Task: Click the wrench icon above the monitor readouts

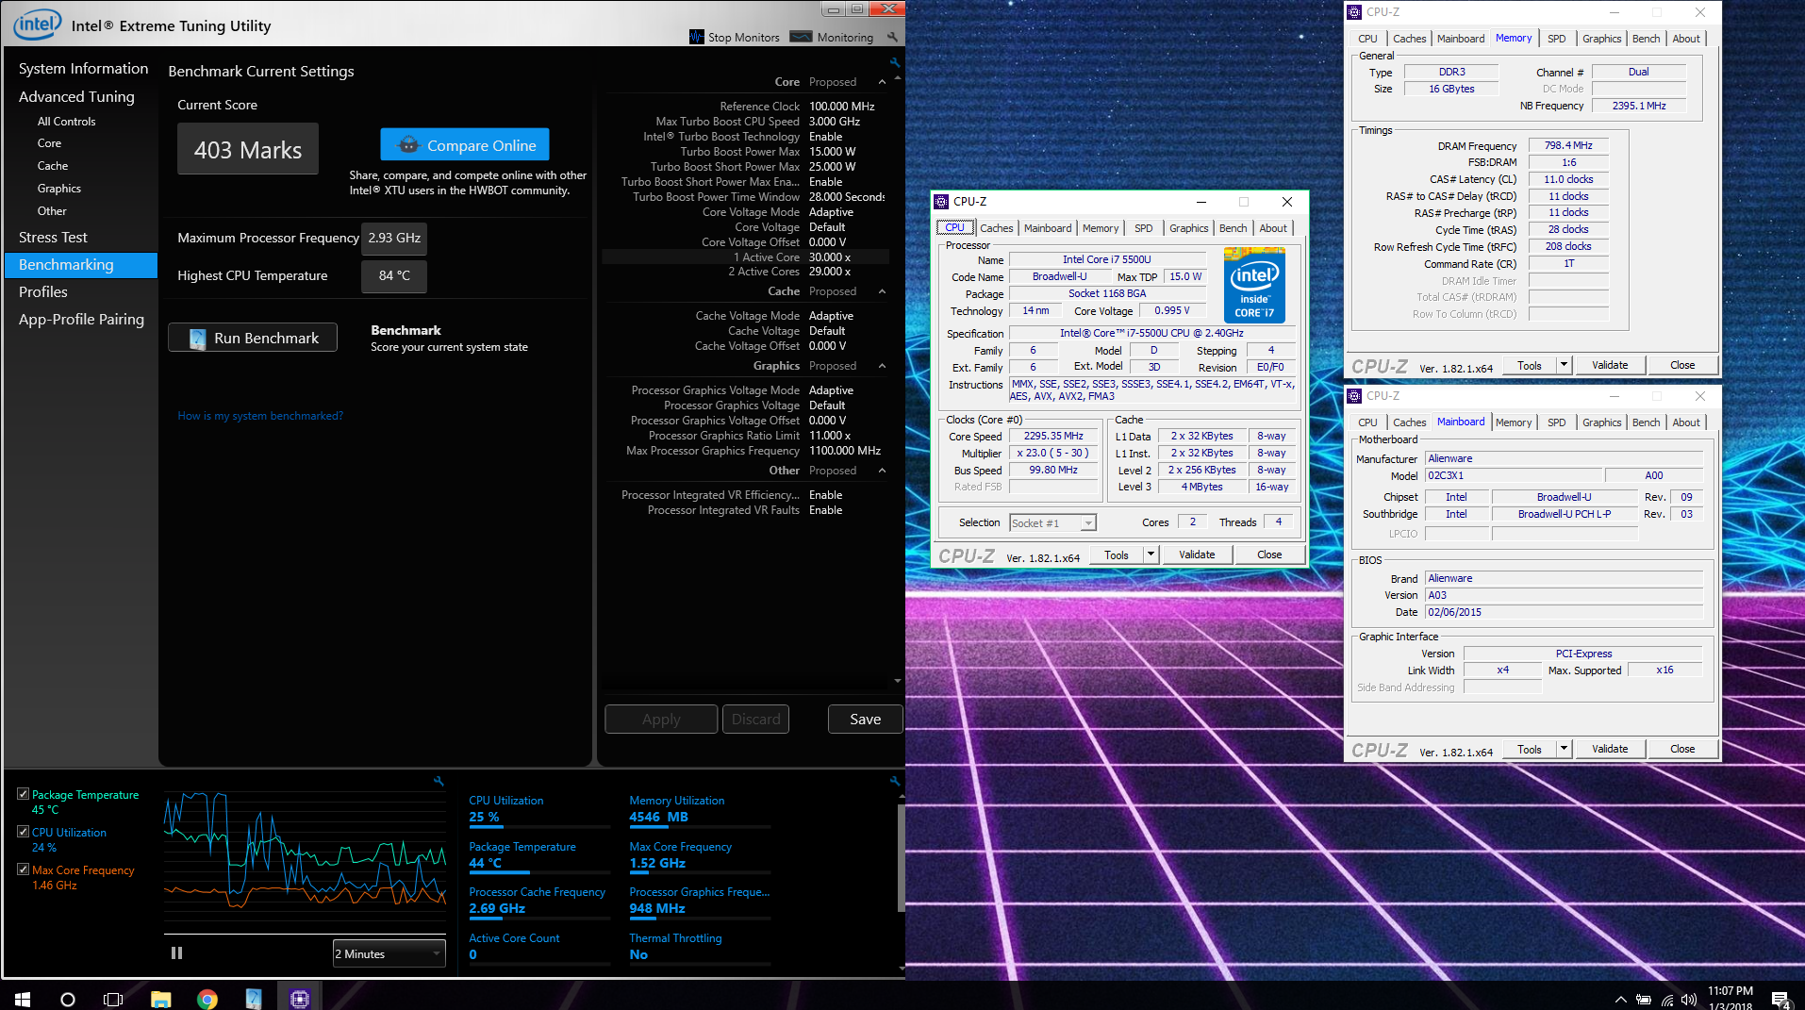Action: (x=895, y=781)
